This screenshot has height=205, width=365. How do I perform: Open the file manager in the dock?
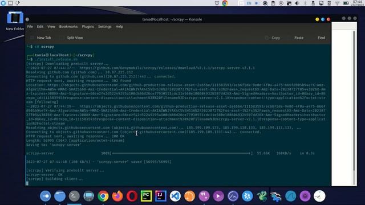pos(59,196)
